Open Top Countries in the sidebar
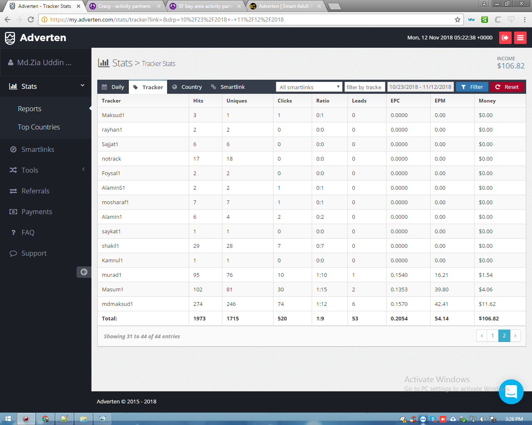 tap(39, 127)
